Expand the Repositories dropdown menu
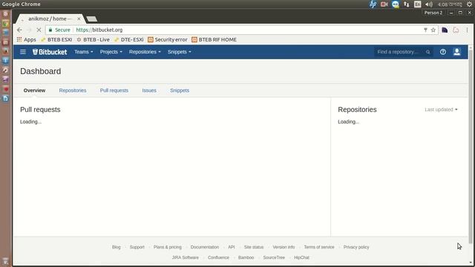Image resolution: width=475 pixels, height=267 pixels. point(145,52)
